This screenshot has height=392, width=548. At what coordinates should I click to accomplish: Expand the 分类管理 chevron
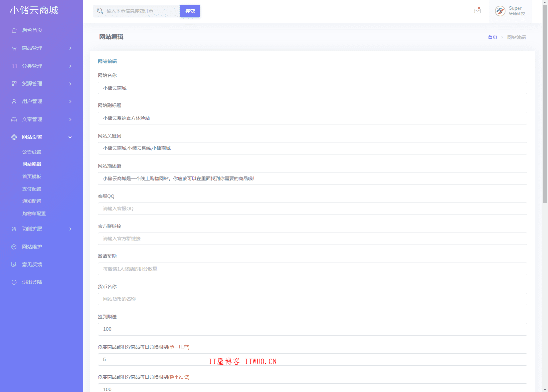tap(70, 66)
